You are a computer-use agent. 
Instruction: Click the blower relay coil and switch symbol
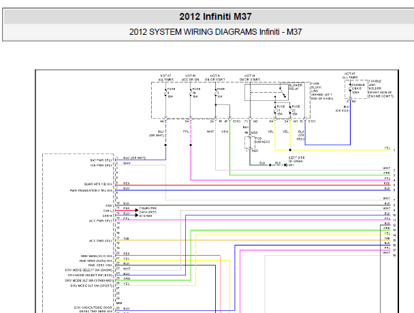[x=266, y=92]
